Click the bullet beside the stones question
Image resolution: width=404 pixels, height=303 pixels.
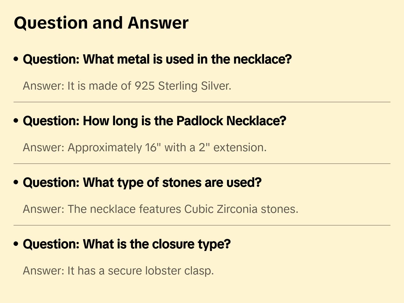coord(16,182)
